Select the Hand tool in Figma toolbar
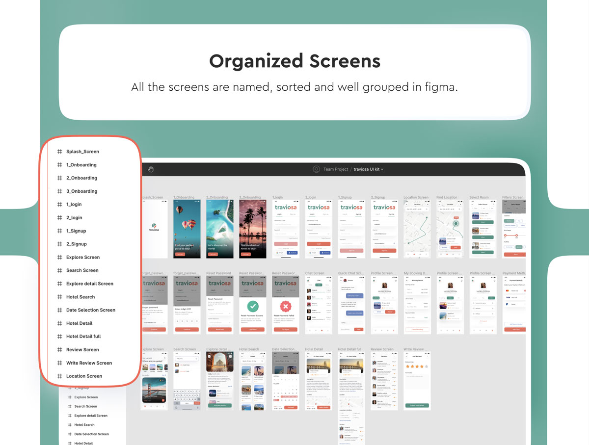The height and width of the screenshot is (445, 589). tap(151, 169)
